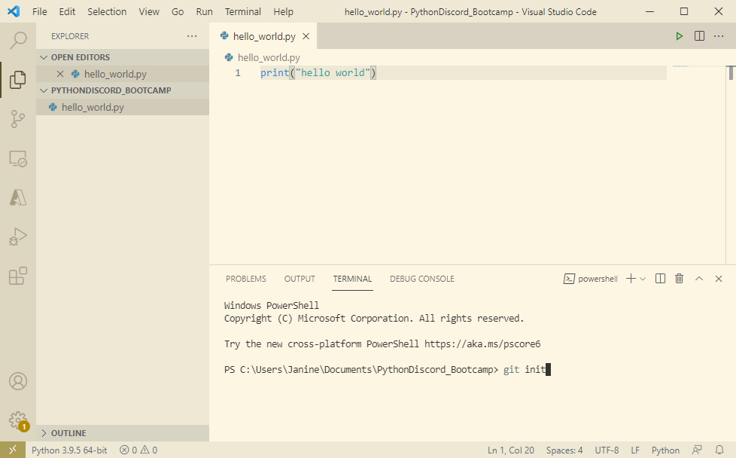Open the Go menu
Image resolution: width=736 pixels, height=458 pixels.
[x=178, y=12]
